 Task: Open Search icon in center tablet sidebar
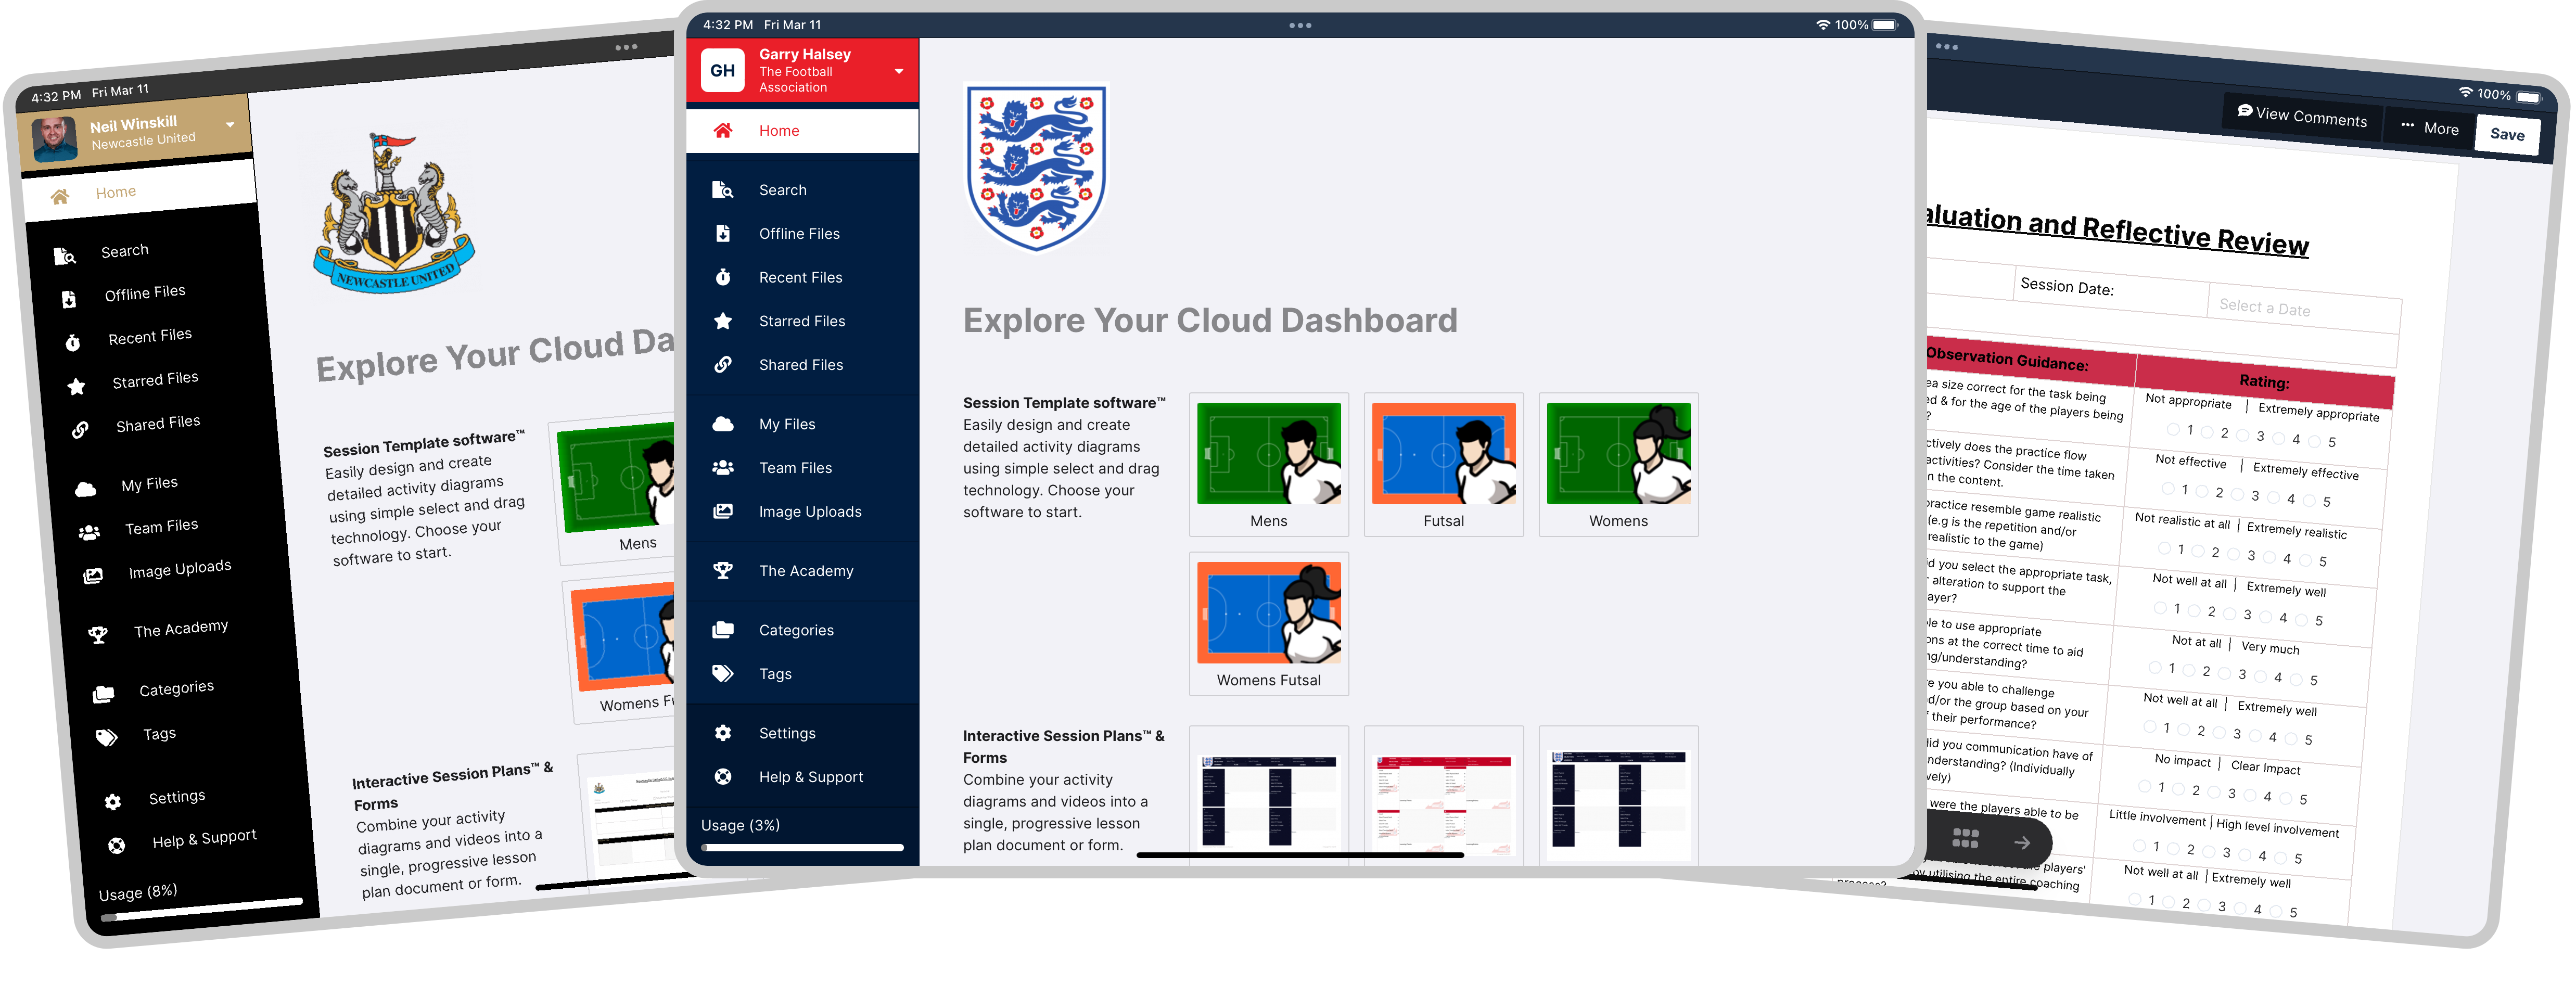point(722,190)
